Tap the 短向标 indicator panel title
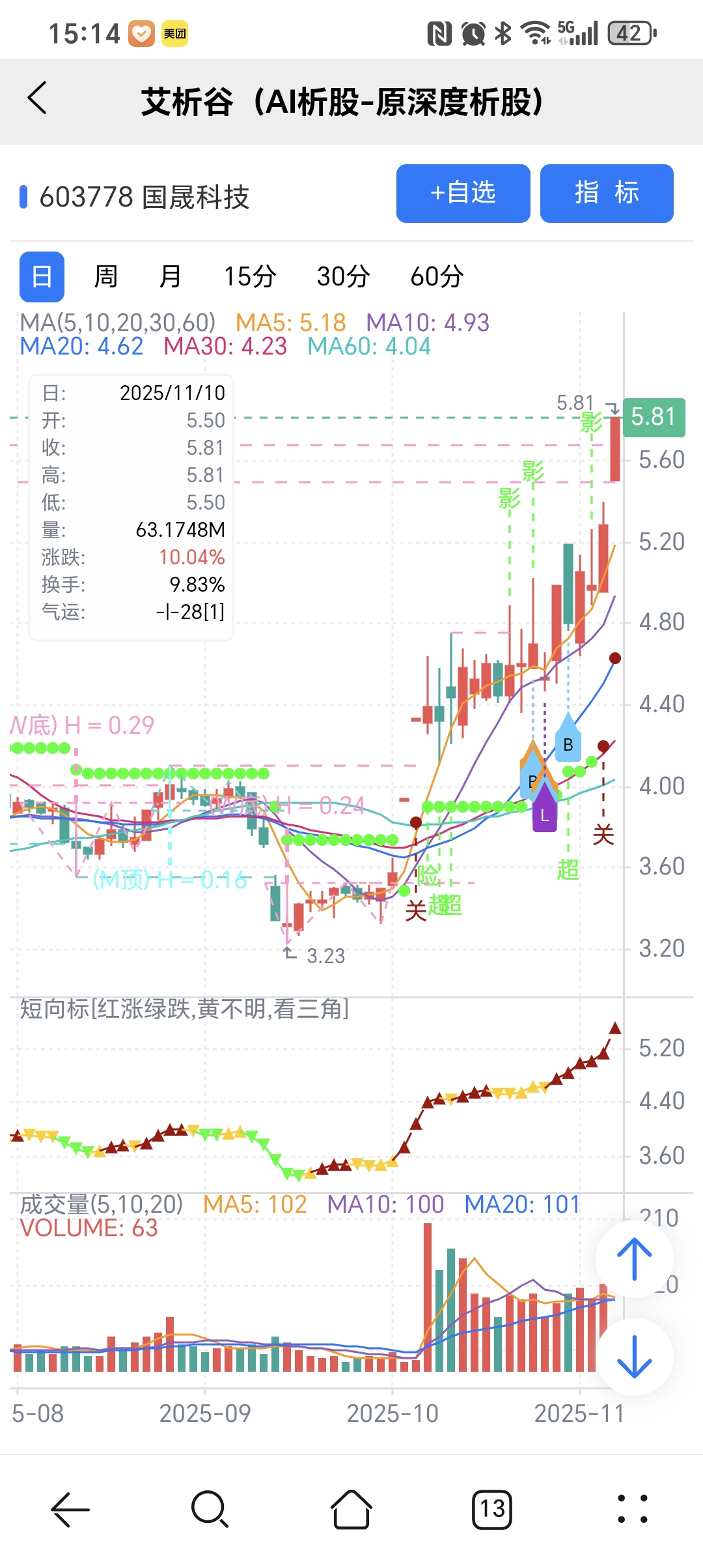 [x=185, y=1009]
